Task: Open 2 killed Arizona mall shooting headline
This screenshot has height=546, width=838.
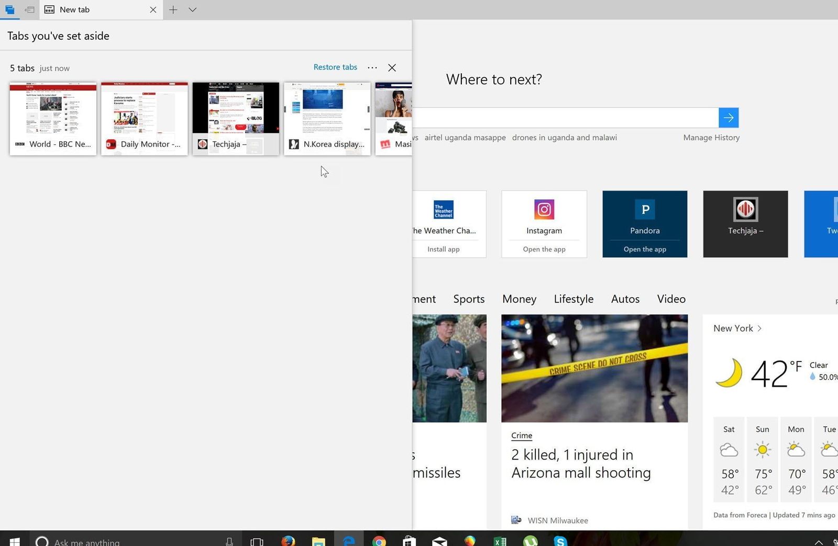Action: tap(581, 463)
